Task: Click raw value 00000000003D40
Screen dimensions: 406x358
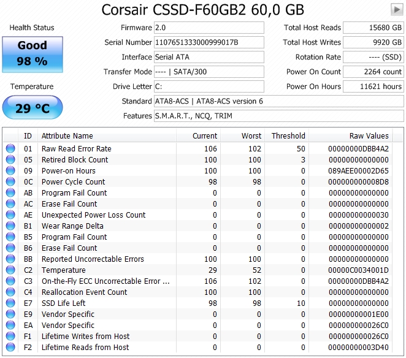Action: click(358, 347)
